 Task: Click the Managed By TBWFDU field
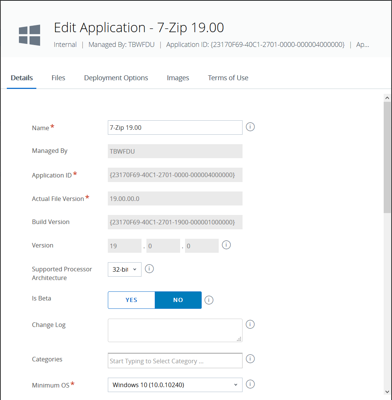[175, 151]
